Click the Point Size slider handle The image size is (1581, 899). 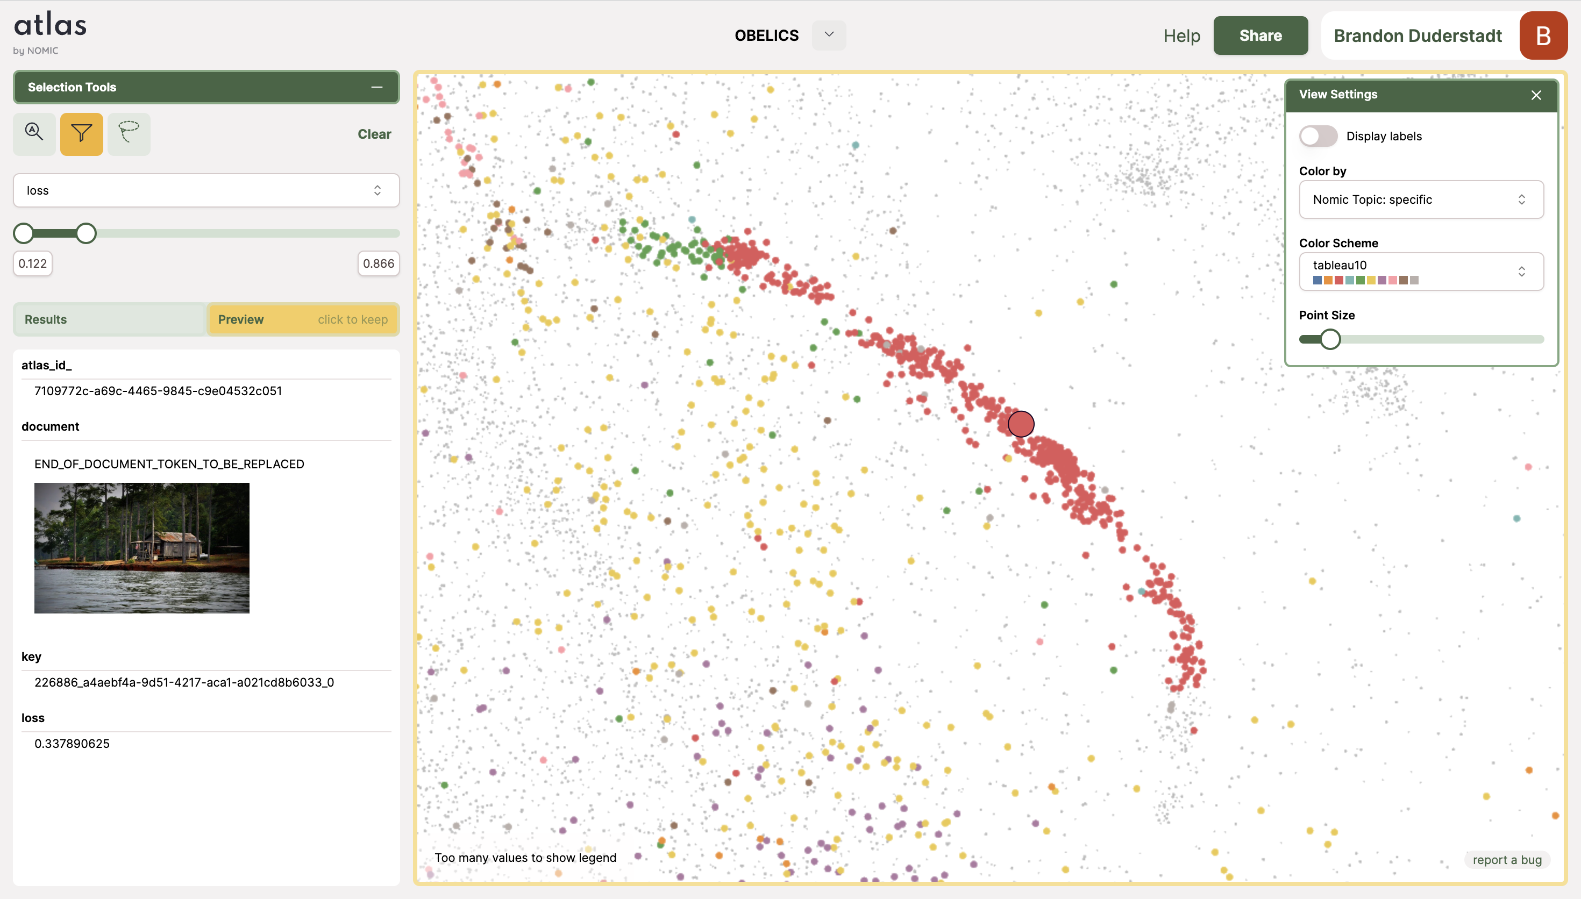click(1330, 339)
